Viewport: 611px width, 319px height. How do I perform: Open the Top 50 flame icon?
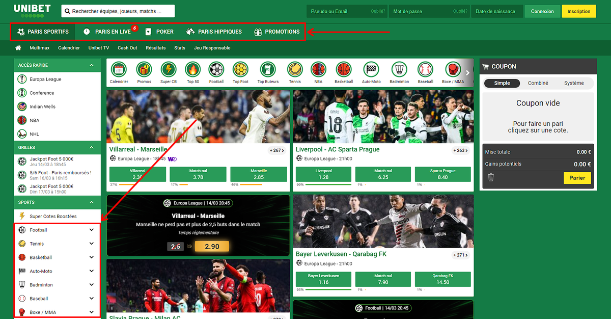[x=193, y=69]
